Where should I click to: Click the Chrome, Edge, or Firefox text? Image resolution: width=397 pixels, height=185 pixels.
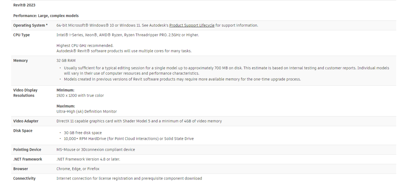click(78, 169)
